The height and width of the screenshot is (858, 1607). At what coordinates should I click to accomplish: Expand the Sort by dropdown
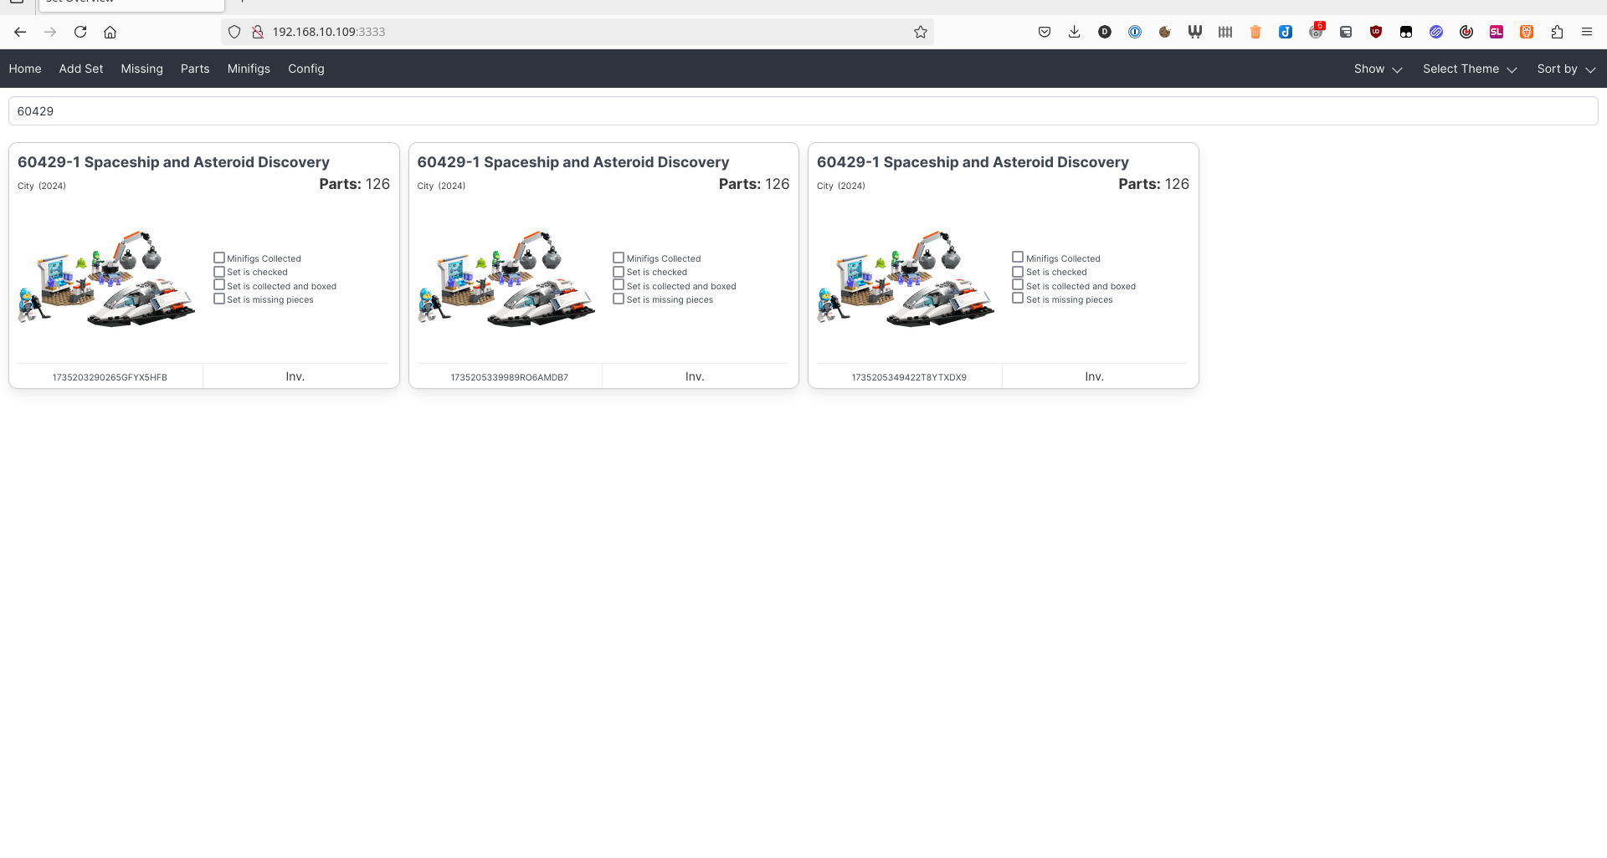pyautogui.click(x=1565, y=69)
